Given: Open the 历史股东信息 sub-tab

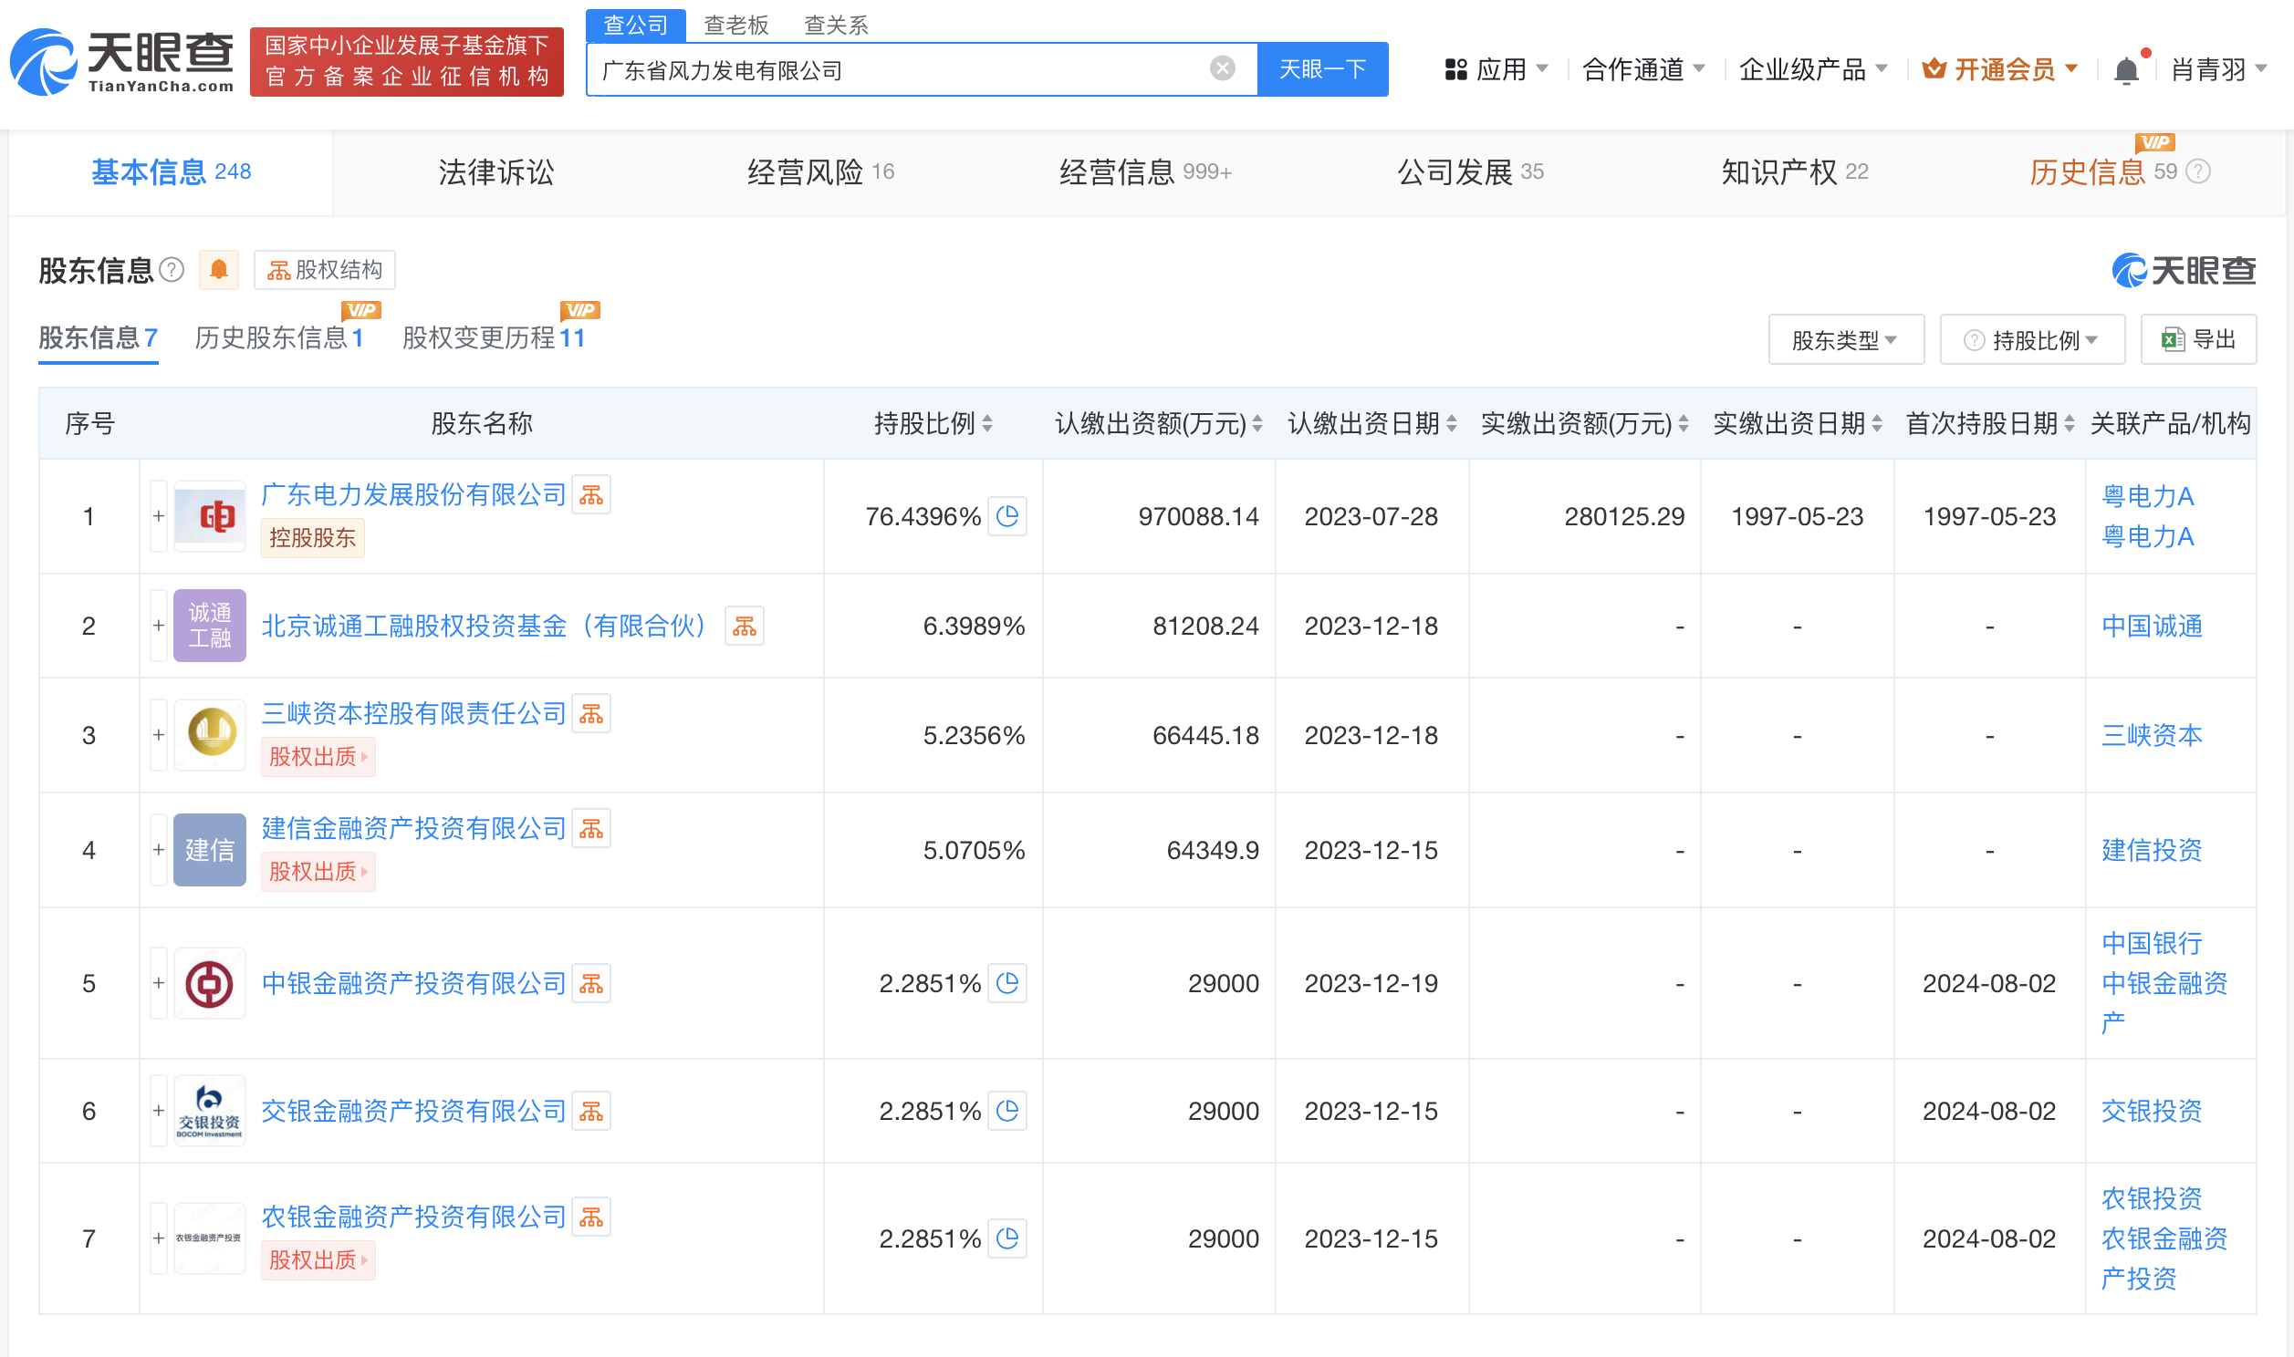Looking at the screenshot, I should click(278, 338).
